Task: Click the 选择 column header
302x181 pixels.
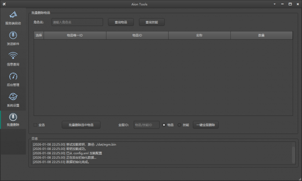Action: (x=39, y=35)
